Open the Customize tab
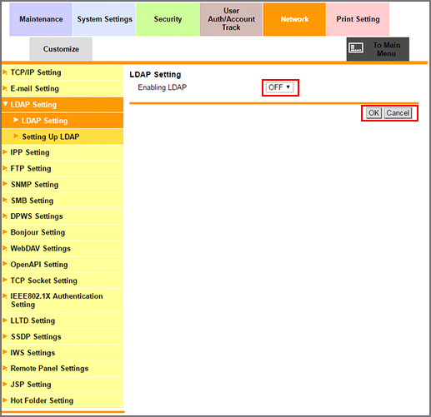 click(61, 49)
